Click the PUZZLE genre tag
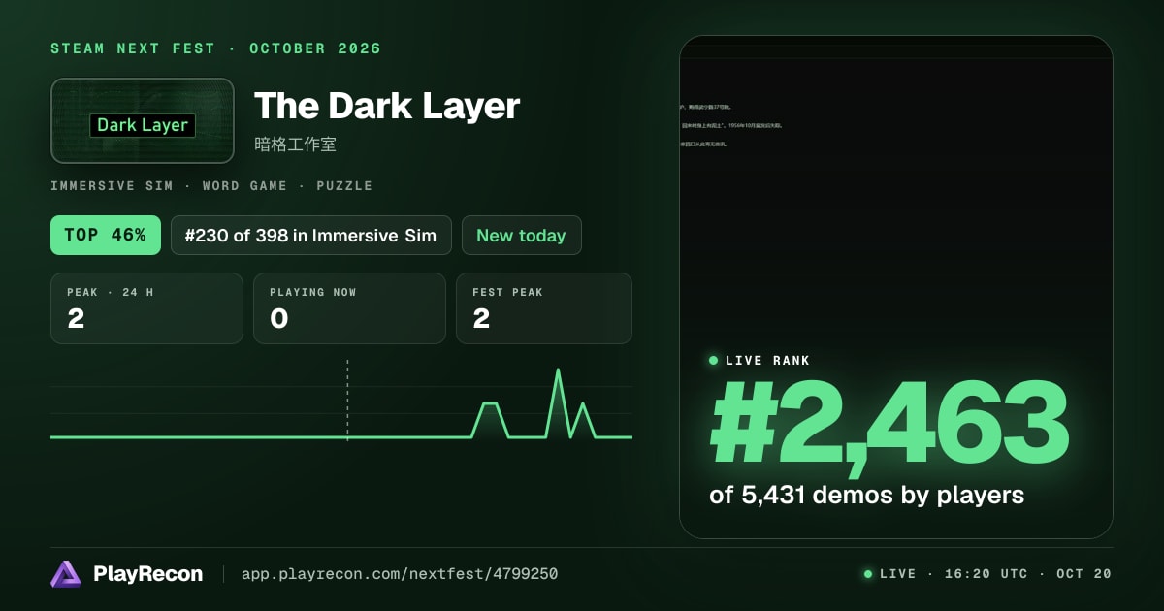Viewport: 1164px width, 611px height. [344, 186]
